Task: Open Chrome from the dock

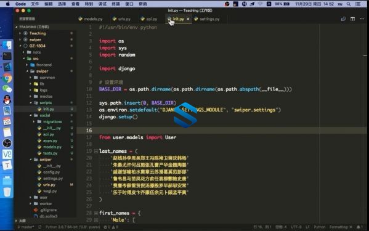Action: (x=7, y=78)
